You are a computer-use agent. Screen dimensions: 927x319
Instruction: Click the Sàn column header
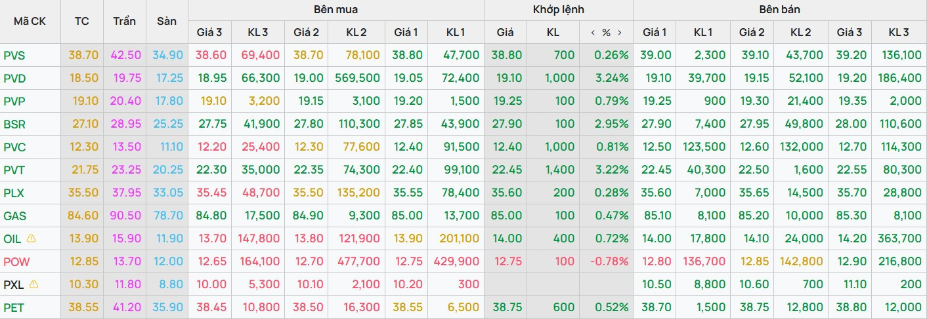167,21
